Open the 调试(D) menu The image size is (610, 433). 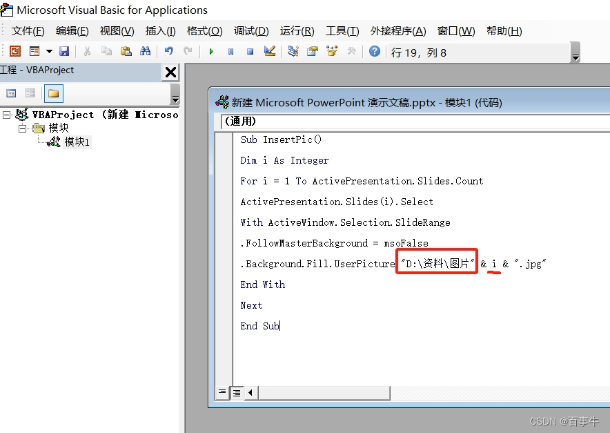(251, 31)
